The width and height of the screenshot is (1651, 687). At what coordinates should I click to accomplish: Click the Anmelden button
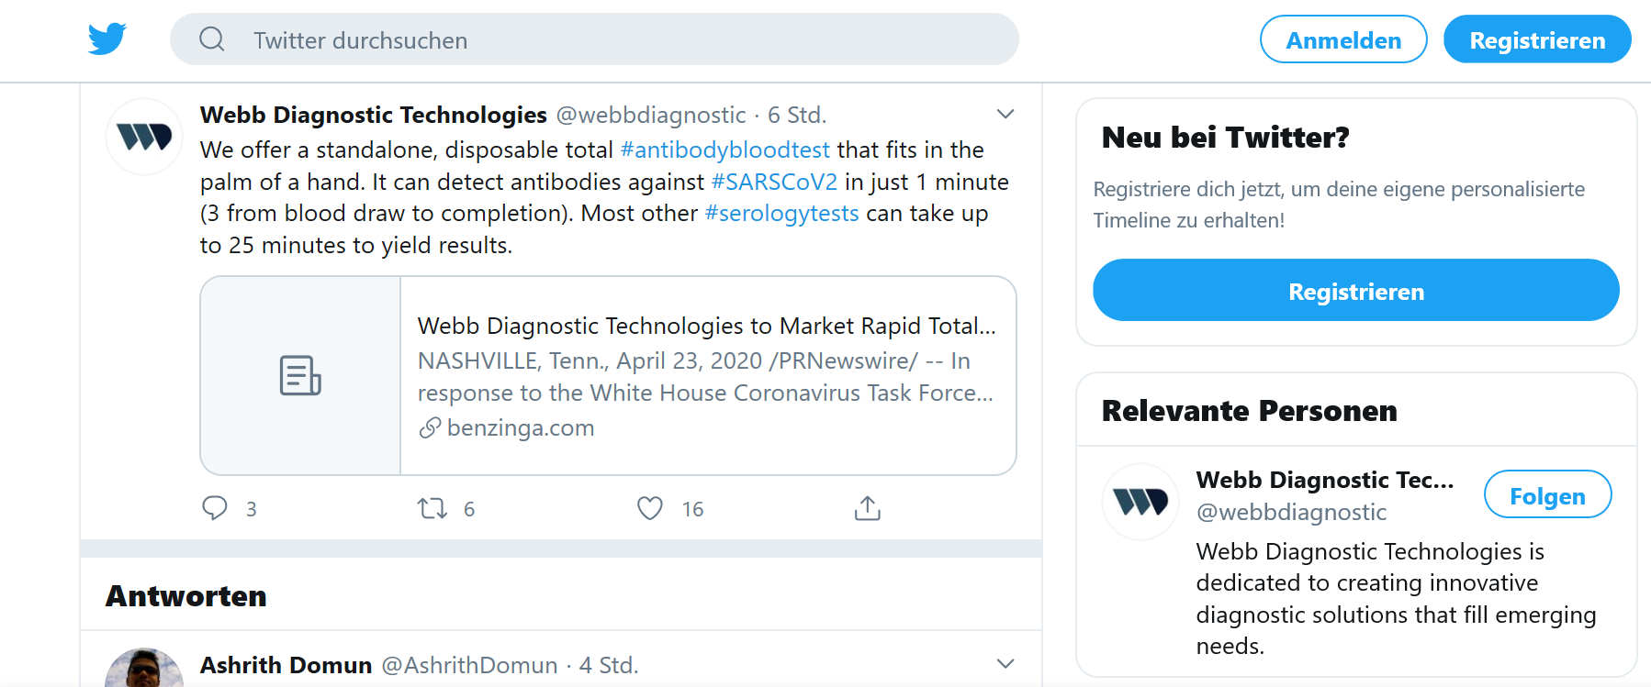click(1343, 39)
